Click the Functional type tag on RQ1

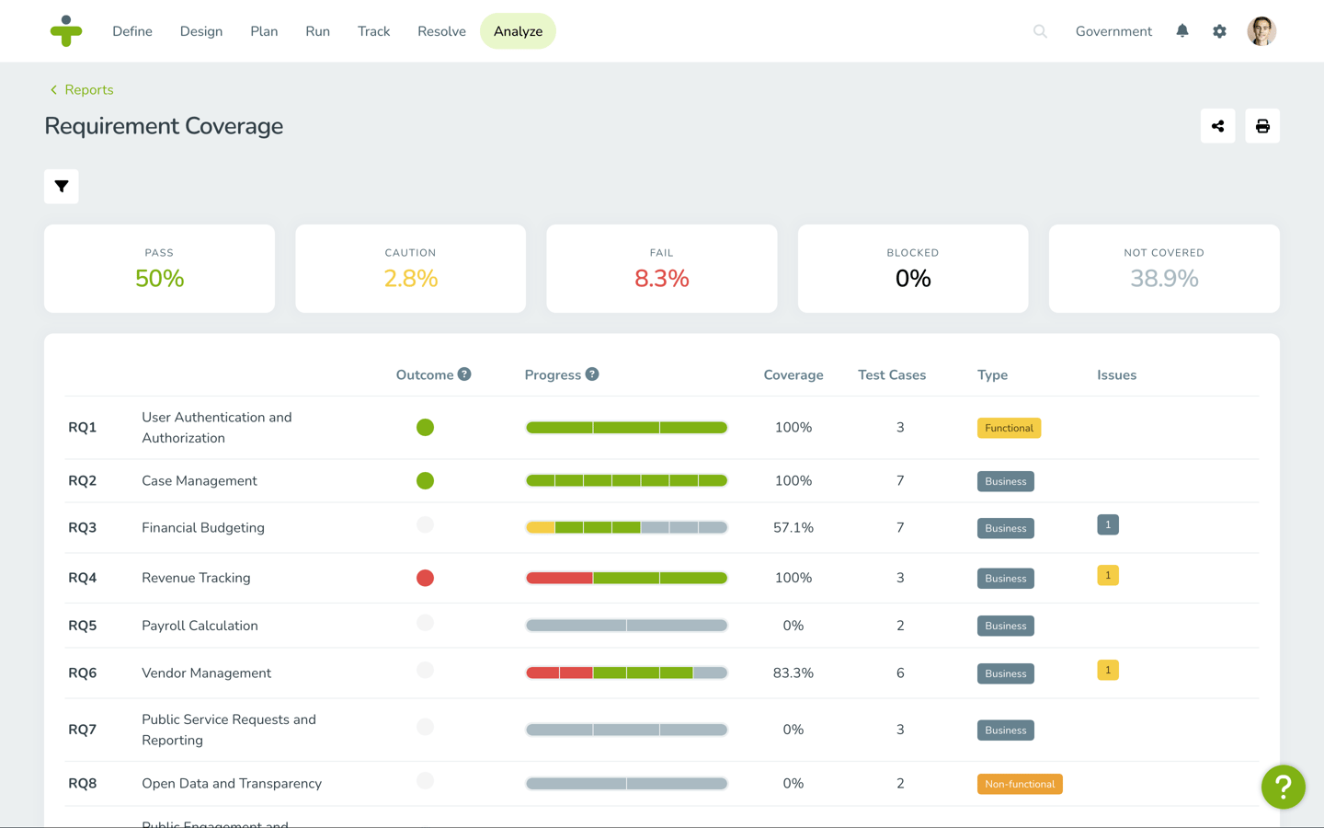coord(1009,428)
